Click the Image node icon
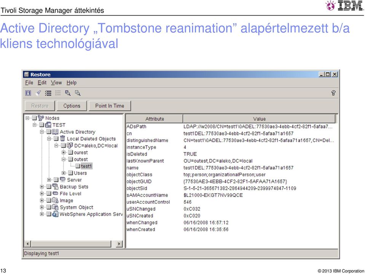This screenshot has height=274, width=365. pos(56,200)
